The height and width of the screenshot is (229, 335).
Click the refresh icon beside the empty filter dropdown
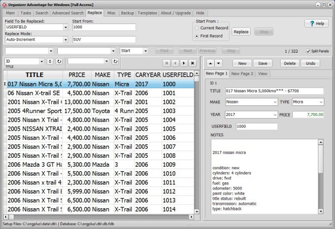(x=115, y=61)
